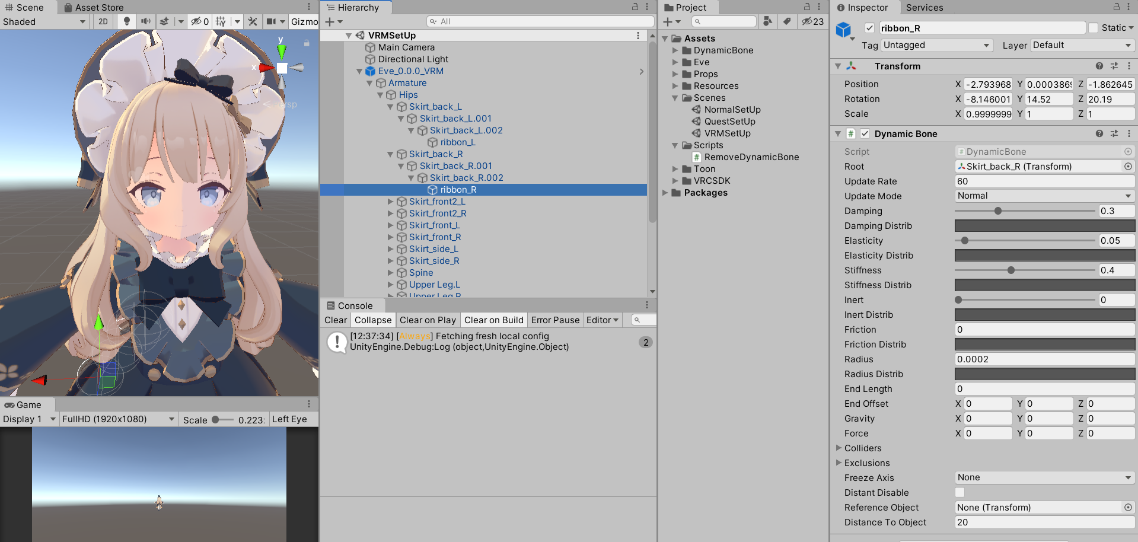Expand the Exclusions list

pos(839,463)
